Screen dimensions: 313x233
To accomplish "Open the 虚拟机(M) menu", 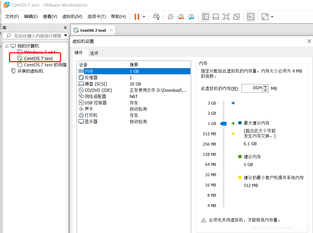I will coord(72,16).
